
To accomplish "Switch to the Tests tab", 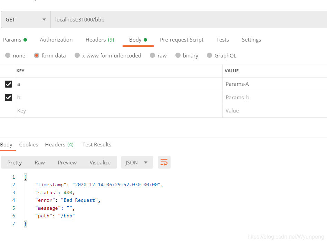I will click(222, 40).
